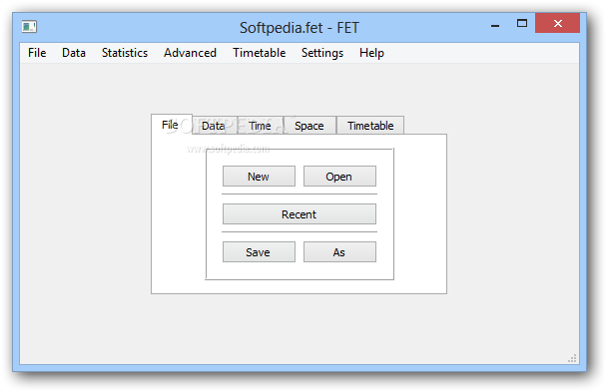The image size is (607, 392).
Task: Open the Advanced menu
Action: [x=190, y=53]
